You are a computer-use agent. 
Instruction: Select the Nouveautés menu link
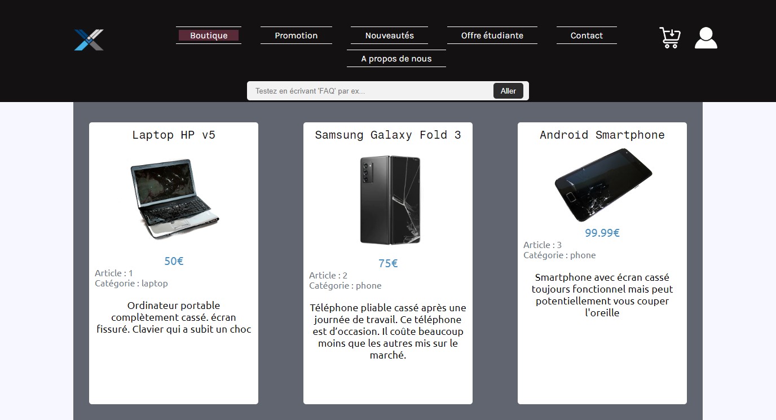coord(389,36)
